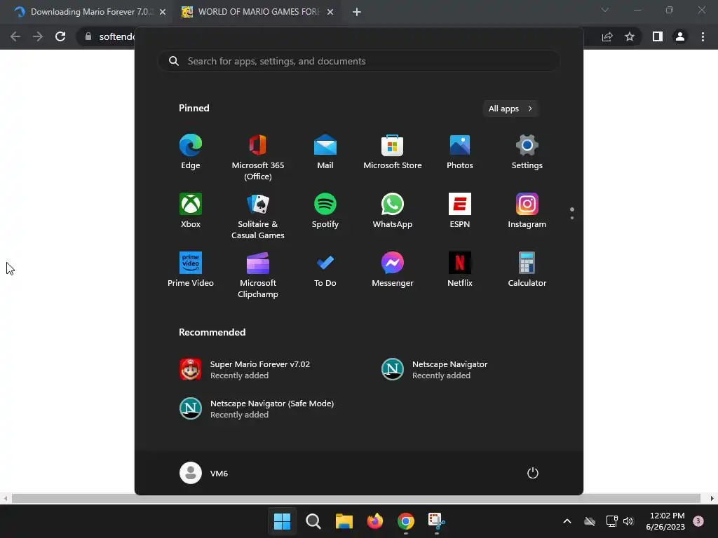Screen dimensions: 718x538
Task: Open File Explorer from the taskbar
Action: [344, 521]
